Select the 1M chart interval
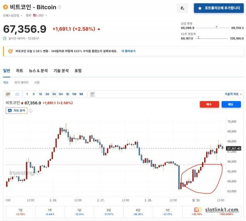The height and width of the screenshot is (221, 246). tap(81, 94)
